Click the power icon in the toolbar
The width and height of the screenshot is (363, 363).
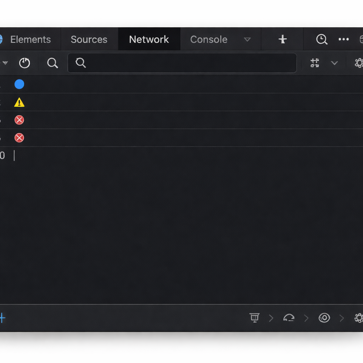pyautogui.click(x=24, y=63)
